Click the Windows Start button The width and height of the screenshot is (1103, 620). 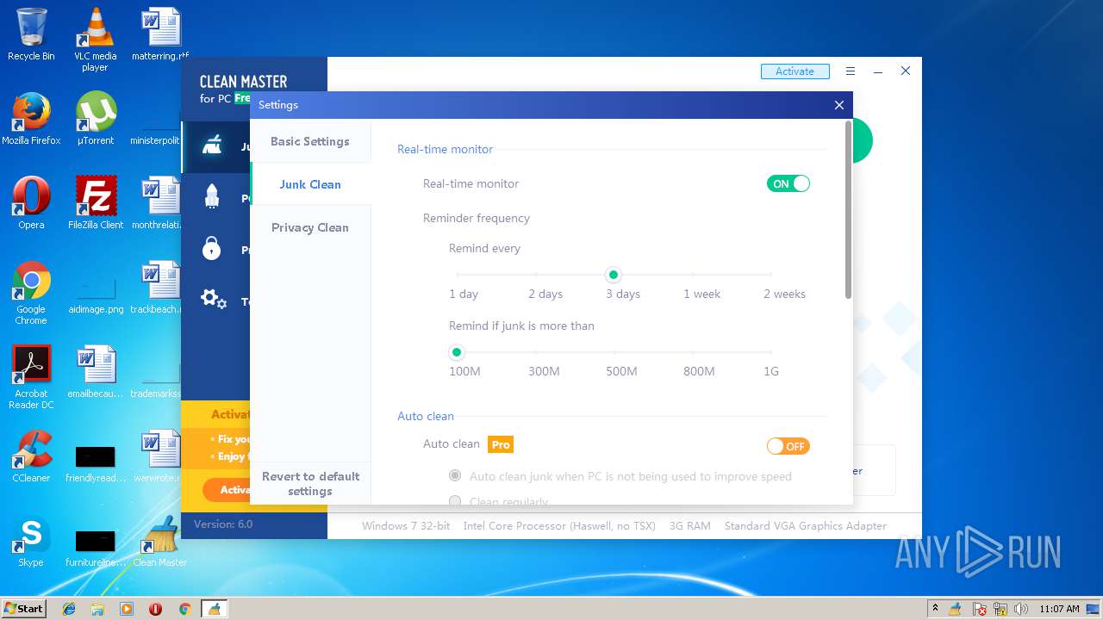click(24, 609)
